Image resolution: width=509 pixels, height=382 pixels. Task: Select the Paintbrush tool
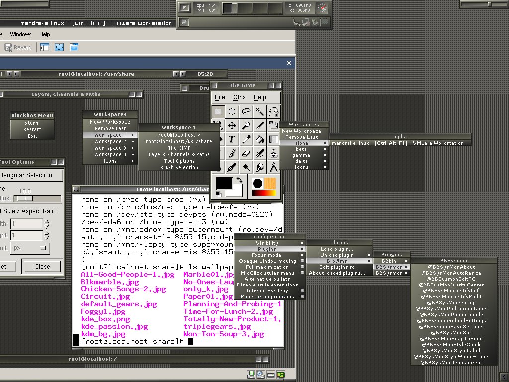point(232,154)
